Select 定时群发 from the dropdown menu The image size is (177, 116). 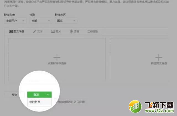tap(39, 102)
